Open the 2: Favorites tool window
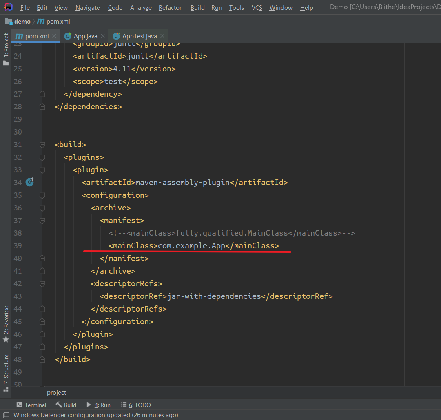 coord(6,324)
